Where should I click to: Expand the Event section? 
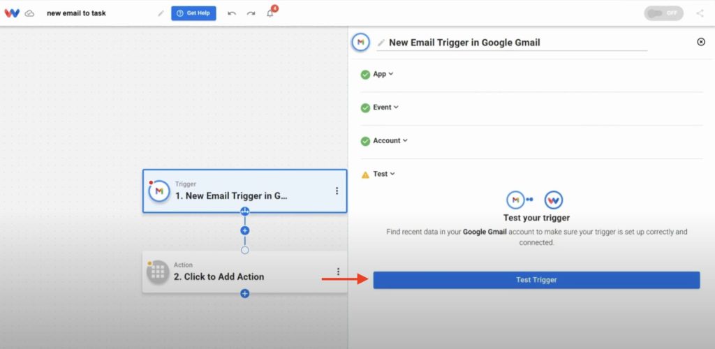tap(385, 107)
